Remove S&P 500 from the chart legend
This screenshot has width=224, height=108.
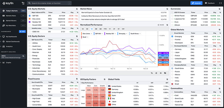coord(102,34)
